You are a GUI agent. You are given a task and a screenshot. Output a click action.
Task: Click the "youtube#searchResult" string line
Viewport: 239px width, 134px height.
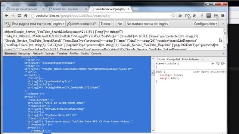point(50,63)
